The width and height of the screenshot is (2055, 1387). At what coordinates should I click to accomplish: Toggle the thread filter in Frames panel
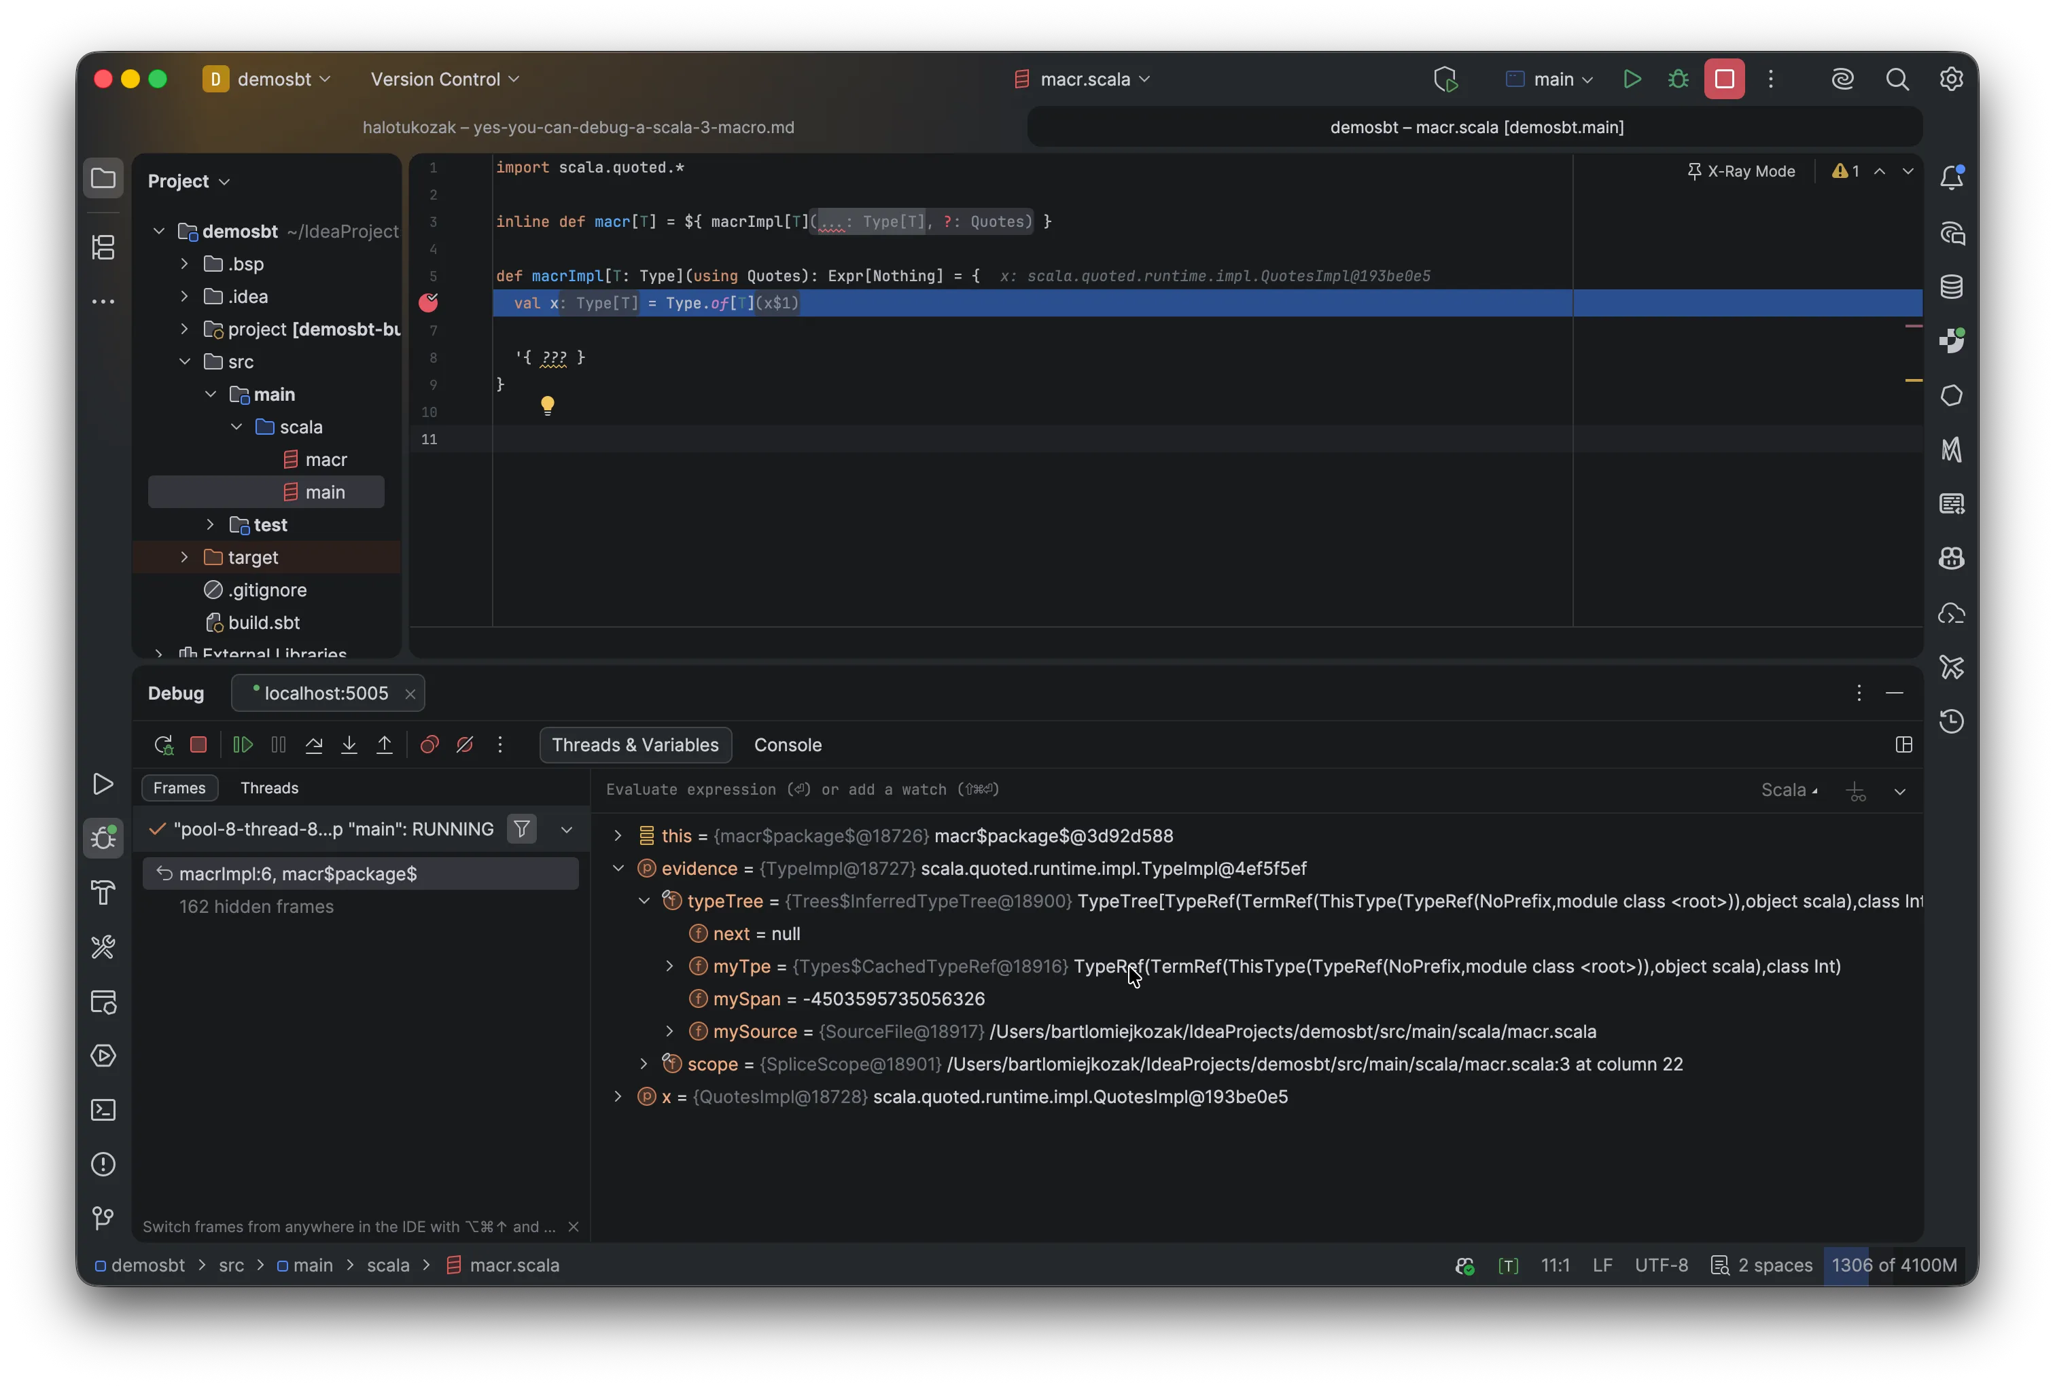click(521, 829)
